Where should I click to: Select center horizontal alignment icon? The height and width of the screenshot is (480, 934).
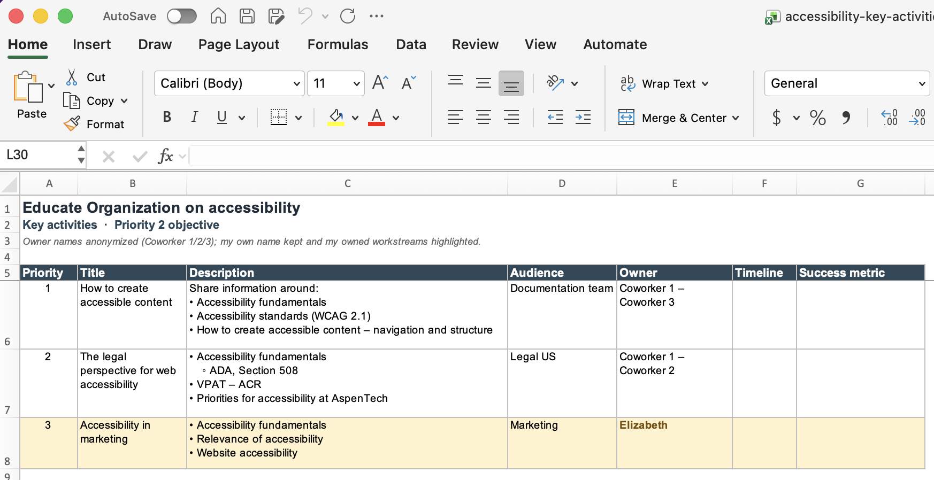(484, 117)
